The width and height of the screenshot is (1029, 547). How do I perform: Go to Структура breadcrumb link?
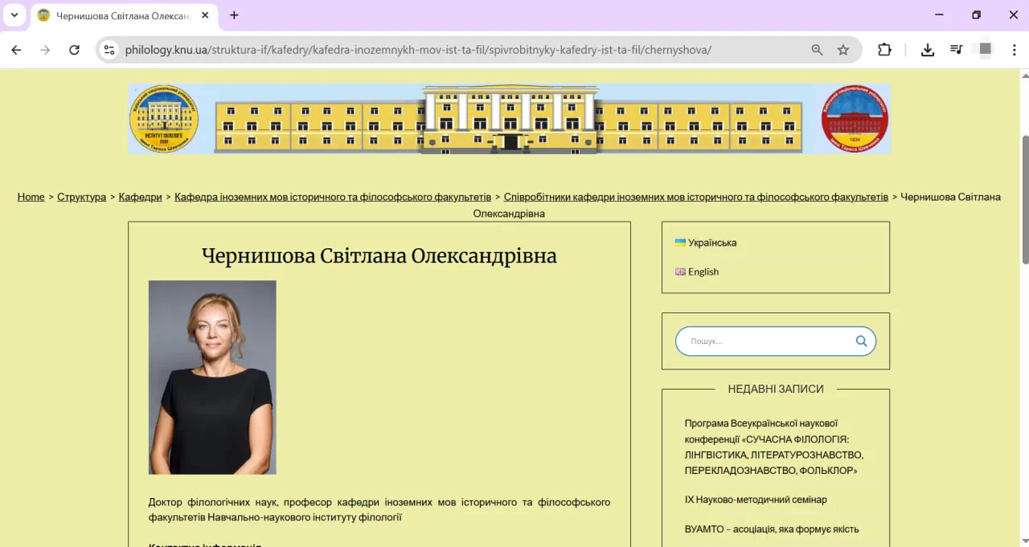(x=81, y=197)
